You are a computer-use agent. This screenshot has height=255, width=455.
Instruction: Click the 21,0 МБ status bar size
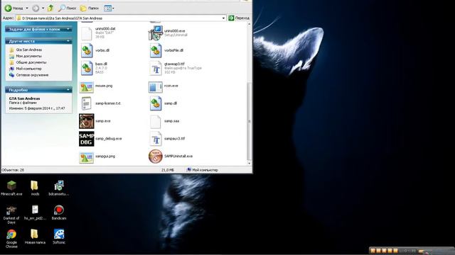(168, 170)
